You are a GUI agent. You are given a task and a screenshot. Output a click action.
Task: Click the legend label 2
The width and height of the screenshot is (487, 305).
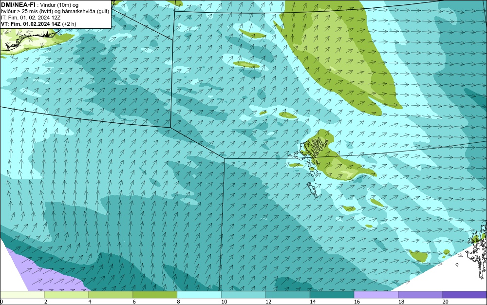pyautogui.click(x=46, y=302)
